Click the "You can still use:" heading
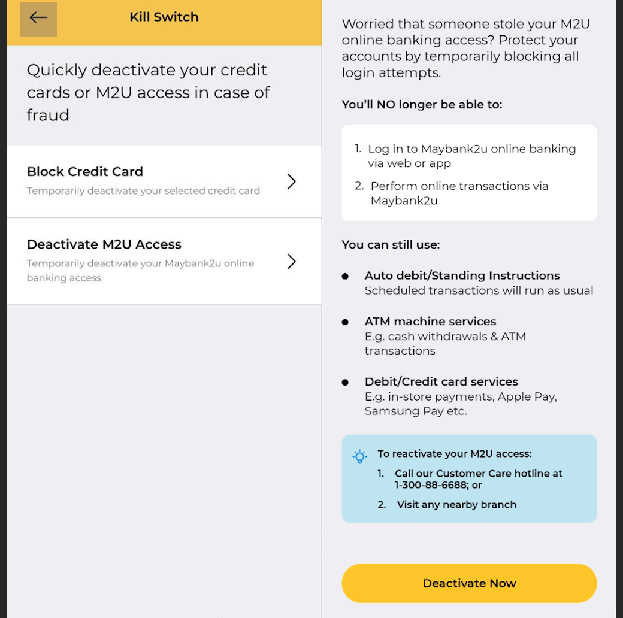The height and width of the screenshot is (618, 623). (391, 244)
